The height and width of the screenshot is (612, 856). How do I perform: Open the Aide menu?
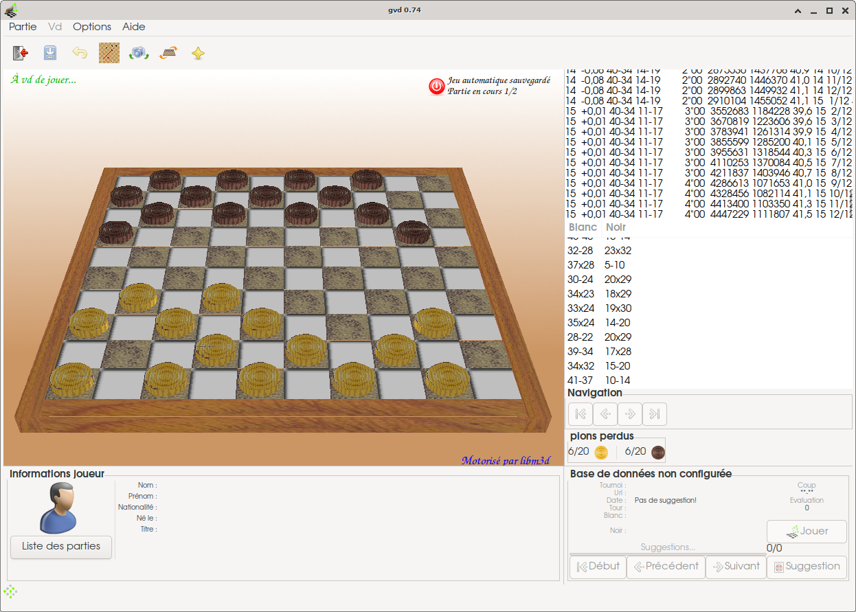coord(134,27)
